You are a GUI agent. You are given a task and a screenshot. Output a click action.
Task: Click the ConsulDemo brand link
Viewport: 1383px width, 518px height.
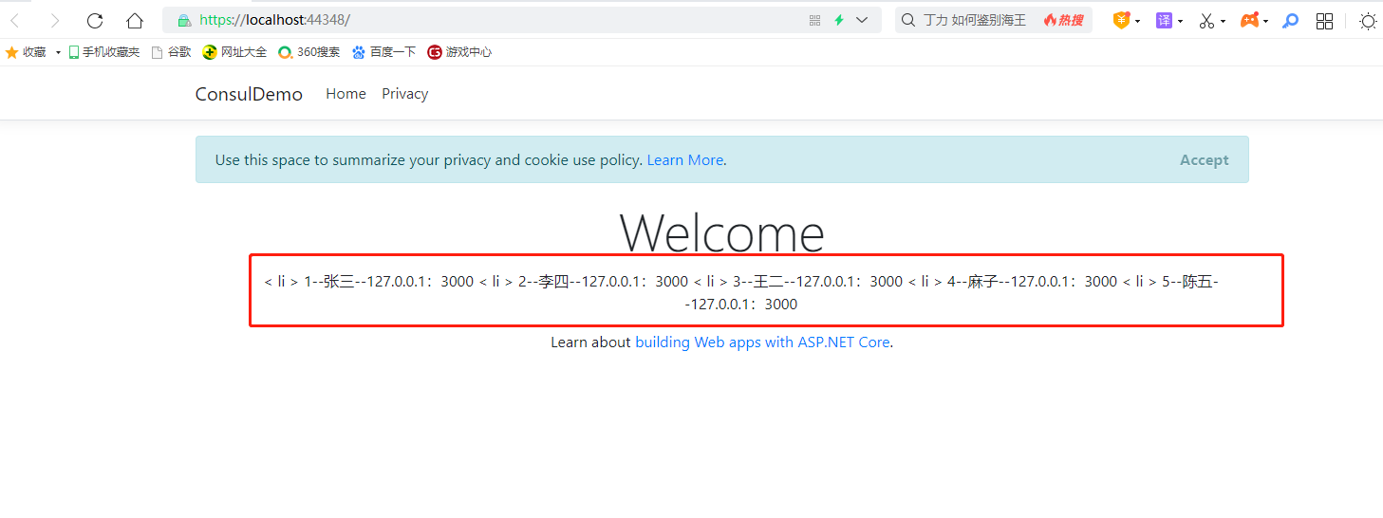coord(249,94)
